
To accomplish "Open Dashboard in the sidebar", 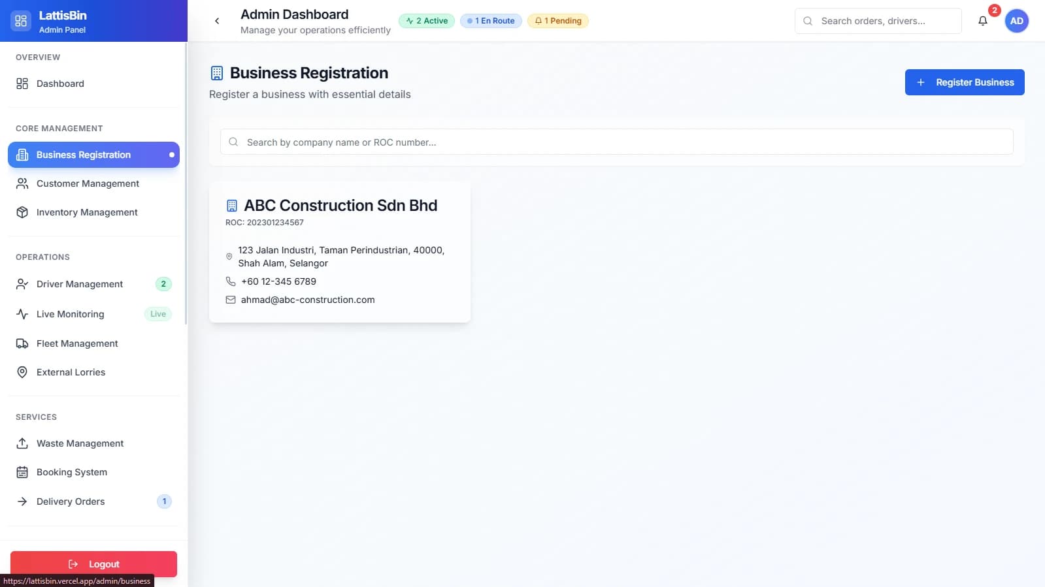I will [x=60, y=84].
